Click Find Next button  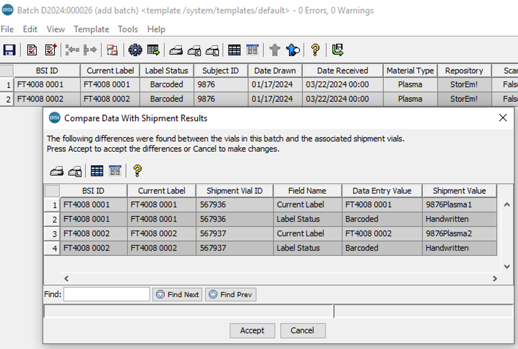[x=177, y=295]
